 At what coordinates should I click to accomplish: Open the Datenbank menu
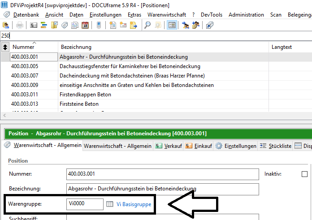(26, 15)
